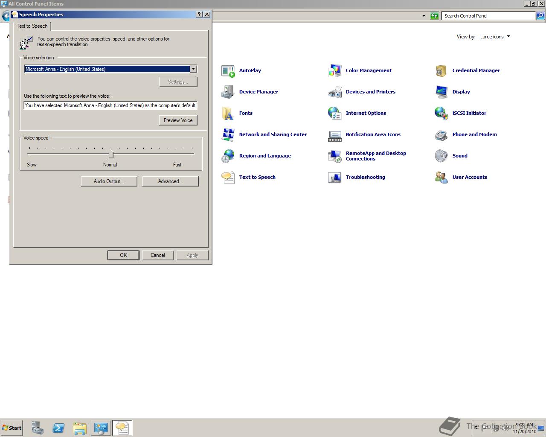Open the Devices and Printers icon
This screenshot has height=437, width=546.
[x=335, y=92]
